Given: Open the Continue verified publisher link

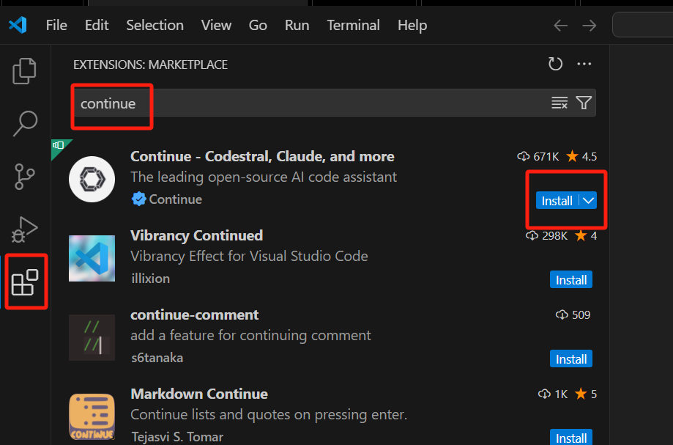Looking at the screenshot, I should tap(175, 199).
